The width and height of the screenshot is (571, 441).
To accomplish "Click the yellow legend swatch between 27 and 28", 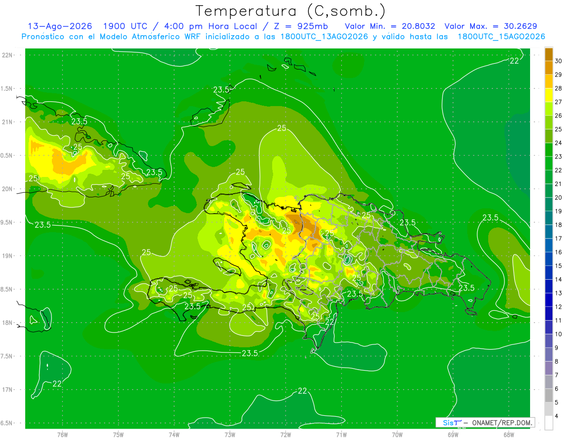I will click(549, 96).
